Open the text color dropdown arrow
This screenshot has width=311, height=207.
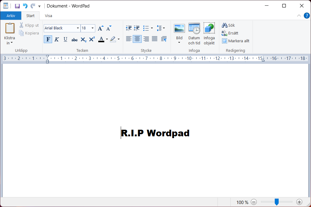click(x=107, y=39)
